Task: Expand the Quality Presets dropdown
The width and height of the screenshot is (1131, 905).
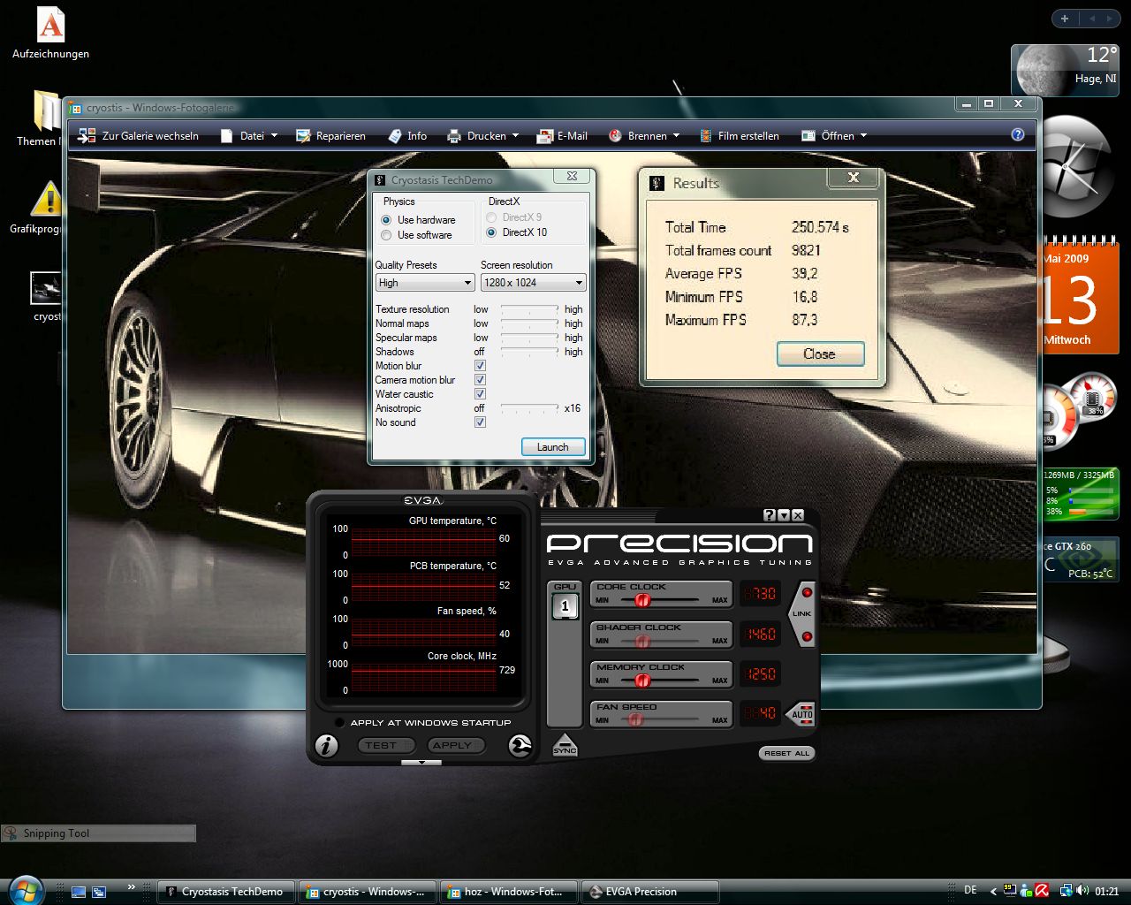Action: click(425, 283)
